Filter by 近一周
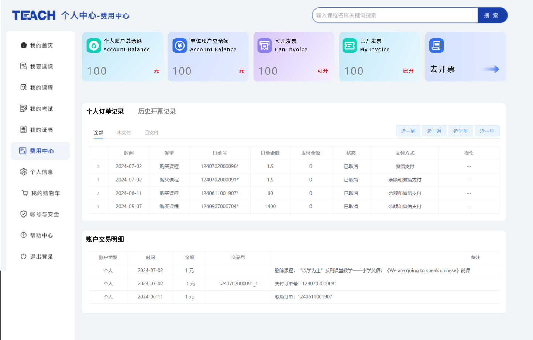This screenshot has height=340, width=533. coord(408,131)
